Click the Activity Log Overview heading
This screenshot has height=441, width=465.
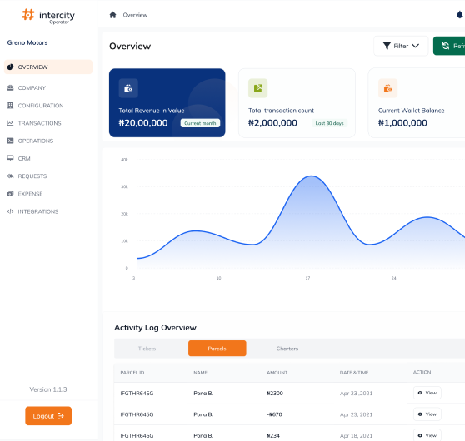tap(155, 328)
